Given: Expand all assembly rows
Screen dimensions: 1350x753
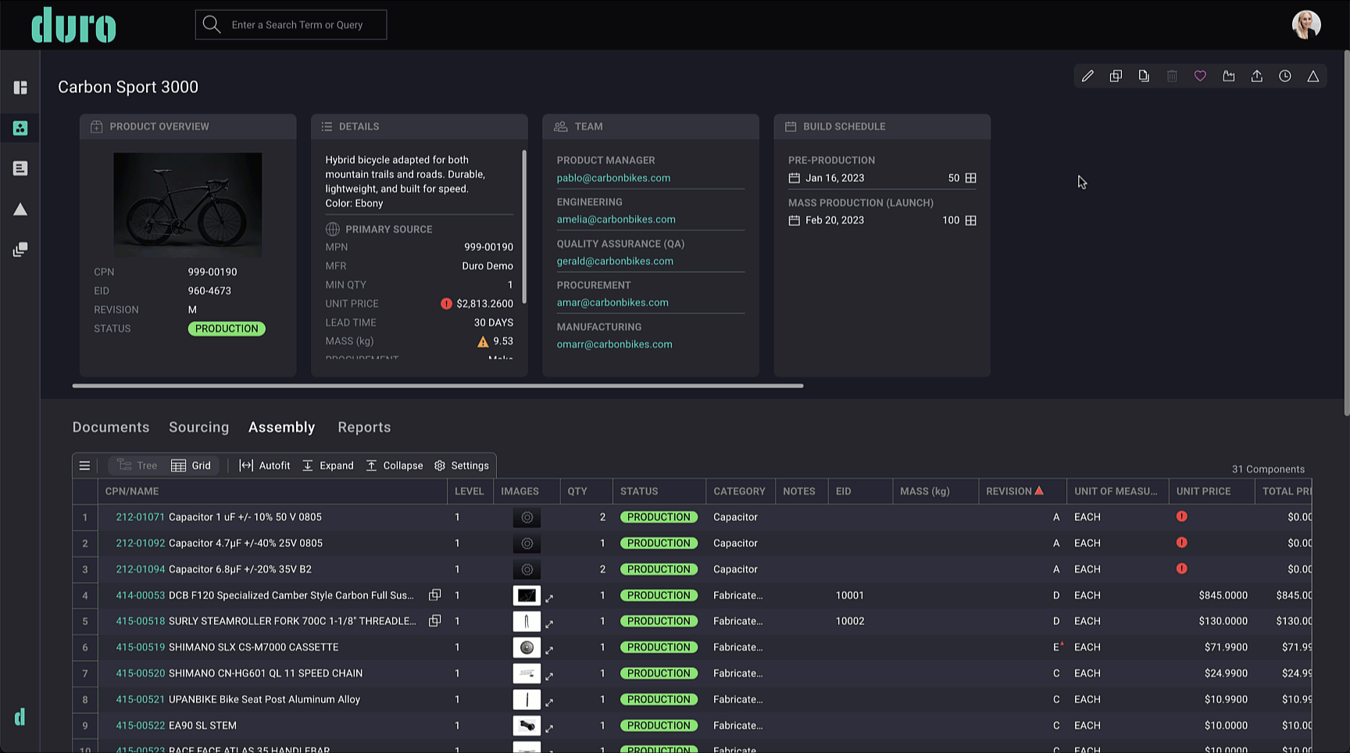Looking at the screenshot, I should coord(328,465).
